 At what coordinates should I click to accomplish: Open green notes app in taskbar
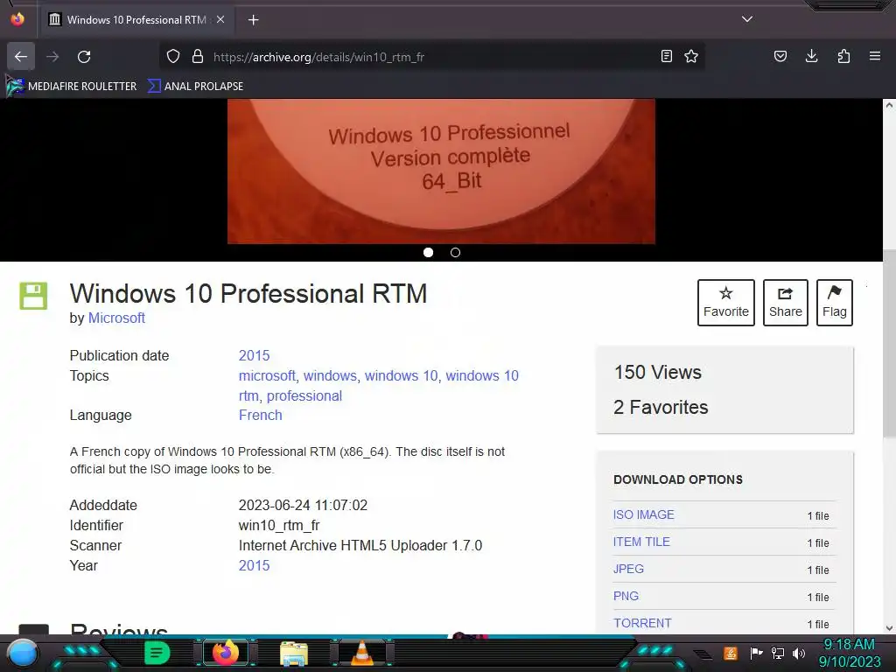pos(157,653)
